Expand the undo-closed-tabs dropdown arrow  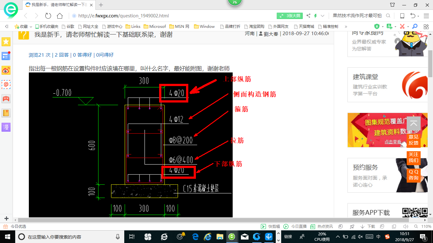pos(418,16)
